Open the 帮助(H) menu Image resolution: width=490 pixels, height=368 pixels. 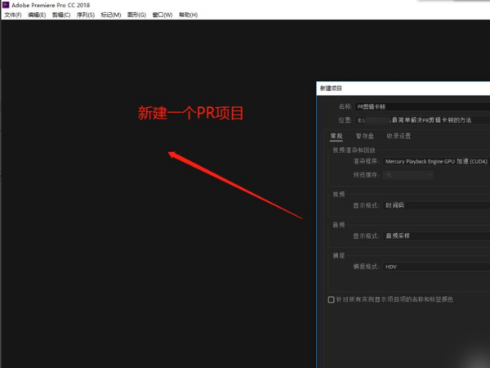click(187, 15)
